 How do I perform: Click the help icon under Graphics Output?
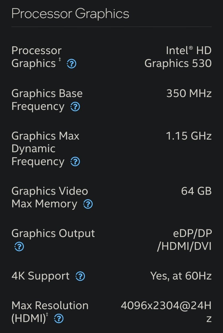pyautogui.click(x=19, y=246)
